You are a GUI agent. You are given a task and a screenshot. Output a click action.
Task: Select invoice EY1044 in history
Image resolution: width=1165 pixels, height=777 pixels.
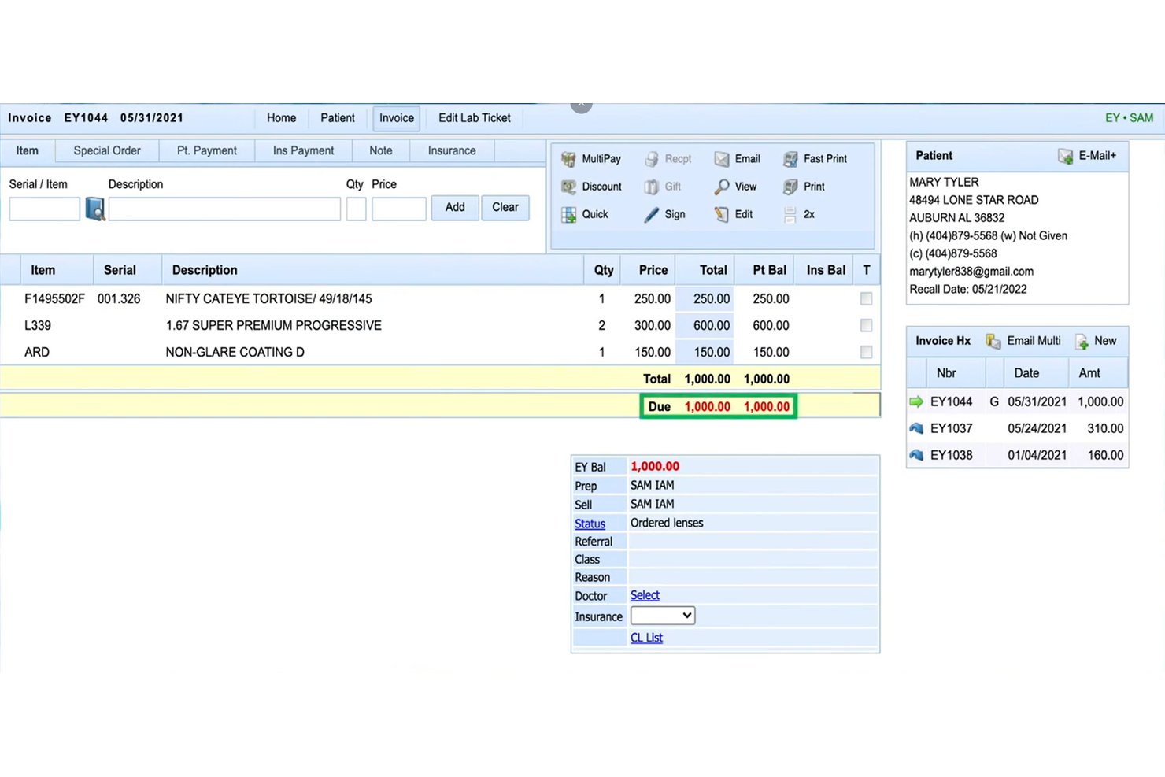point(951,401)
